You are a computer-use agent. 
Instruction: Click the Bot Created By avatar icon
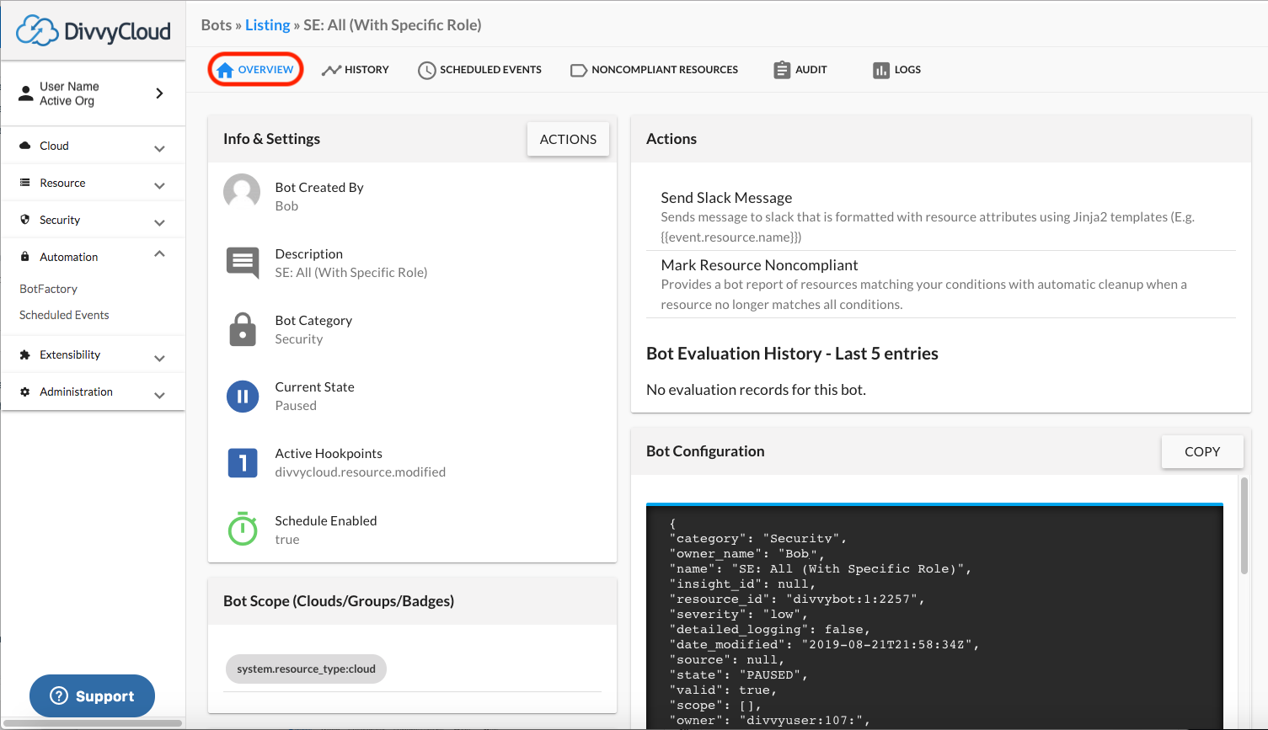pyautogui.click(x=242, y=192)
